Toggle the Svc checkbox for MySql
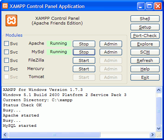The image size is (164, 140). 6,52
